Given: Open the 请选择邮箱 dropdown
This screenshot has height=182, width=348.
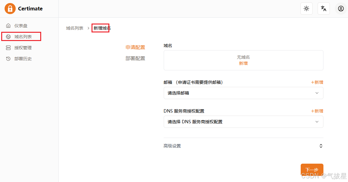Looking at the screenshot, I should (x=244, y=93).
